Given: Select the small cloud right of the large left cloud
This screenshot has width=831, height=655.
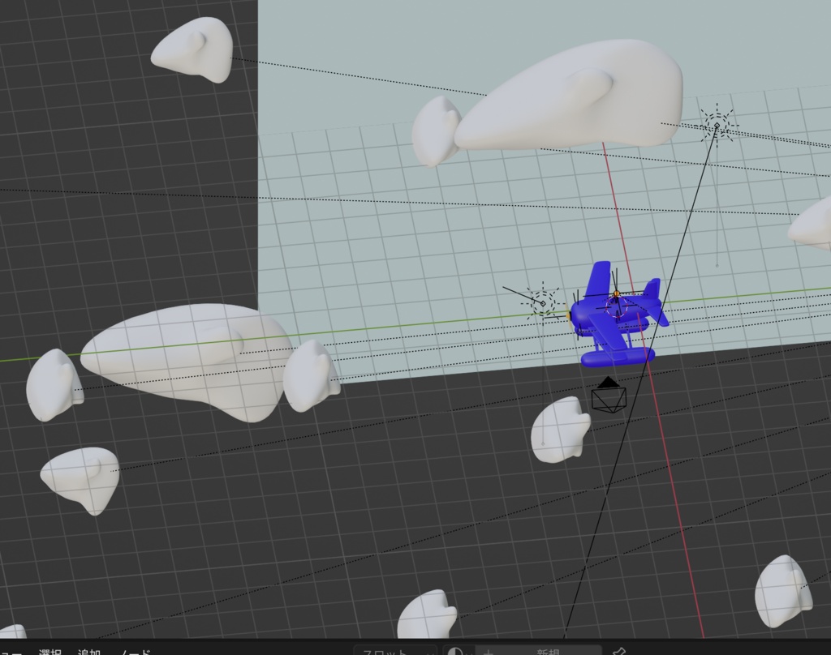Looking at the screenshot, I should point(310,376).
